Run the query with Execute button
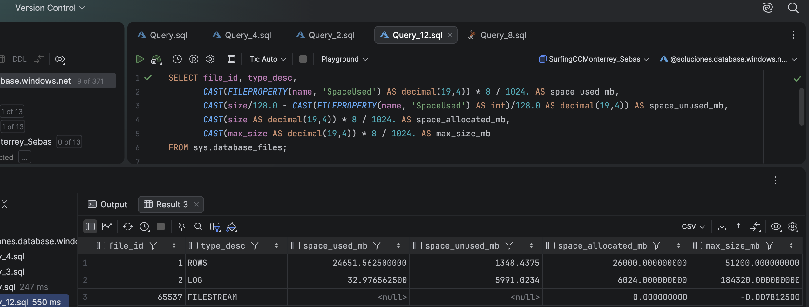The width and height of the screenshot is (809, 307). pyautogui.click(x=139, y=59)
